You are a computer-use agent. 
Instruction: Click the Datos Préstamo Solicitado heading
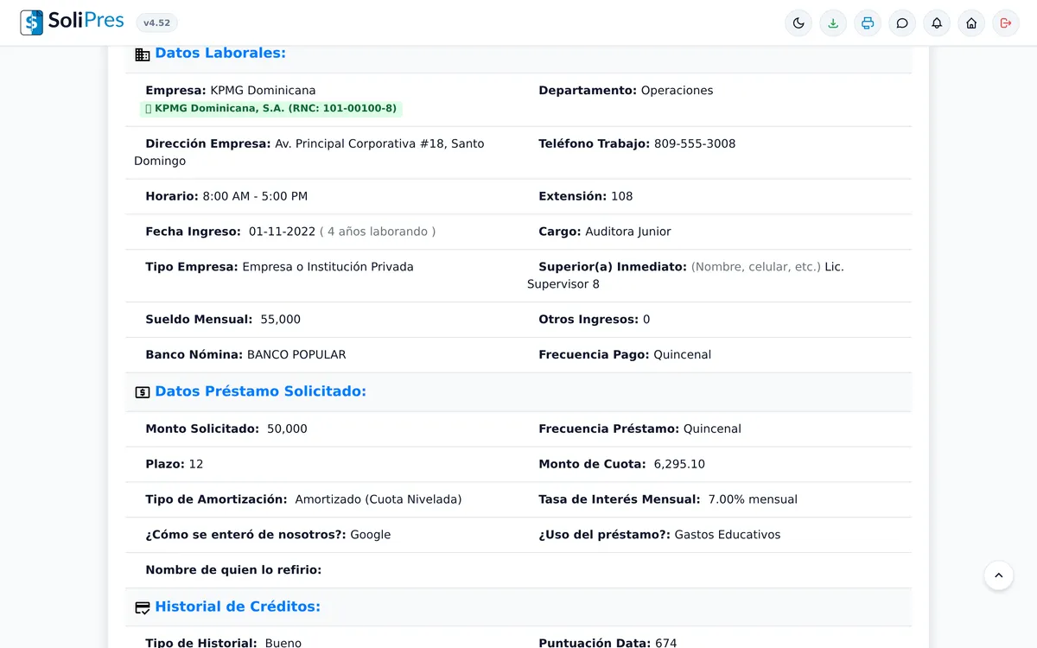(x=261, y=391)
